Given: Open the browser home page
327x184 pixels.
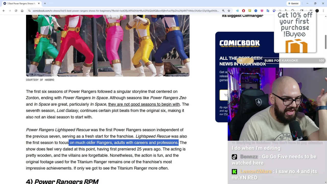Looking at the screenshot, I should (22, 11).
